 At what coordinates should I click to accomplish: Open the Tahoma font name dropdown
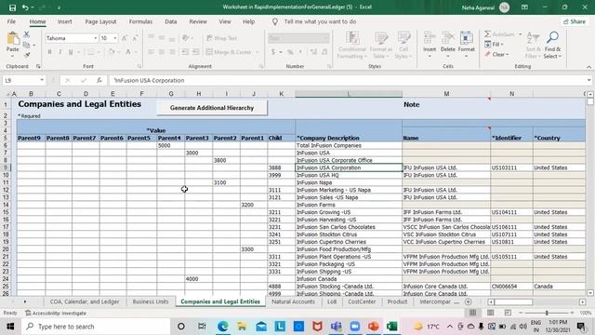[x=95, y=38]
